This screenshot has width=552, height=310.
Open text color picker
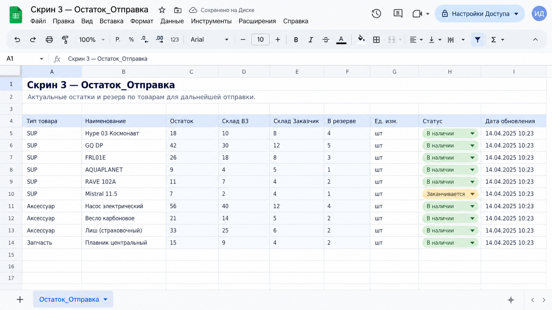point(341,40)
